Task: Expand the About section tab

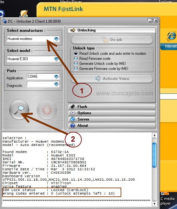Action: tap(112, 126)
